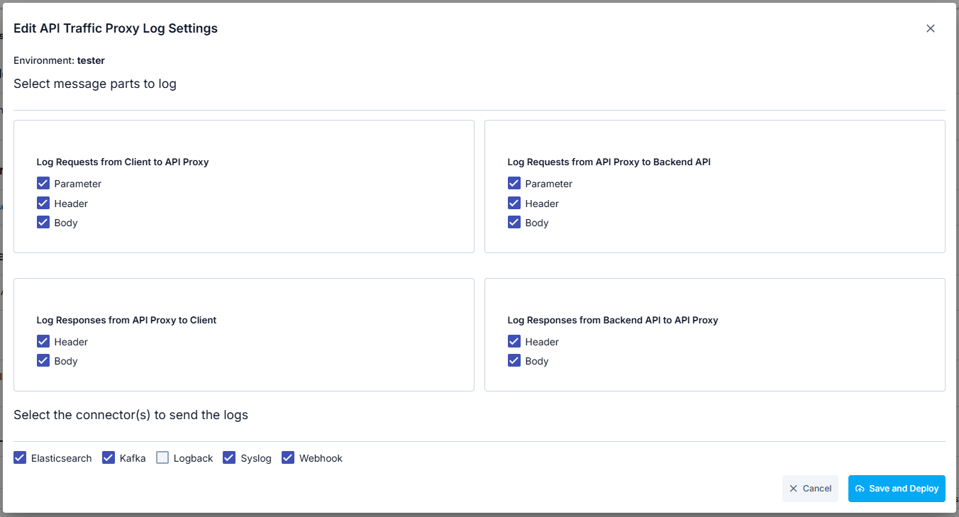Uncheck Header for API Proxy to Client responses

(43, 342)
